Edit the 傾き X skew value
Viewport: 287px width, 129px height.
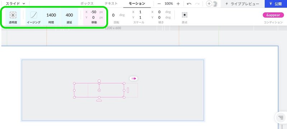(x=159, y=12)
